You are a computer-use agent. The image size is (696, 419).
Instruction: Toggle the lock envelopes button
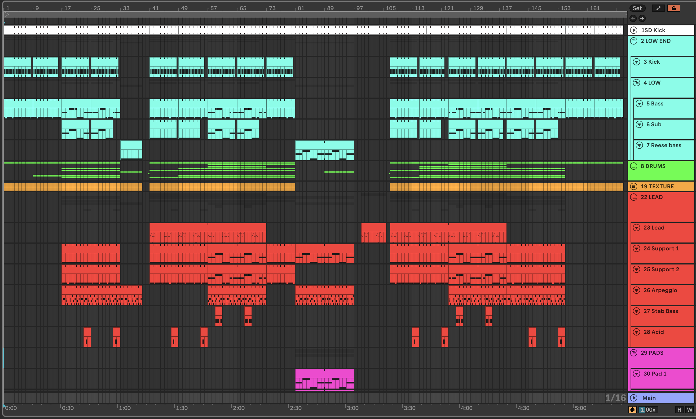673,8
